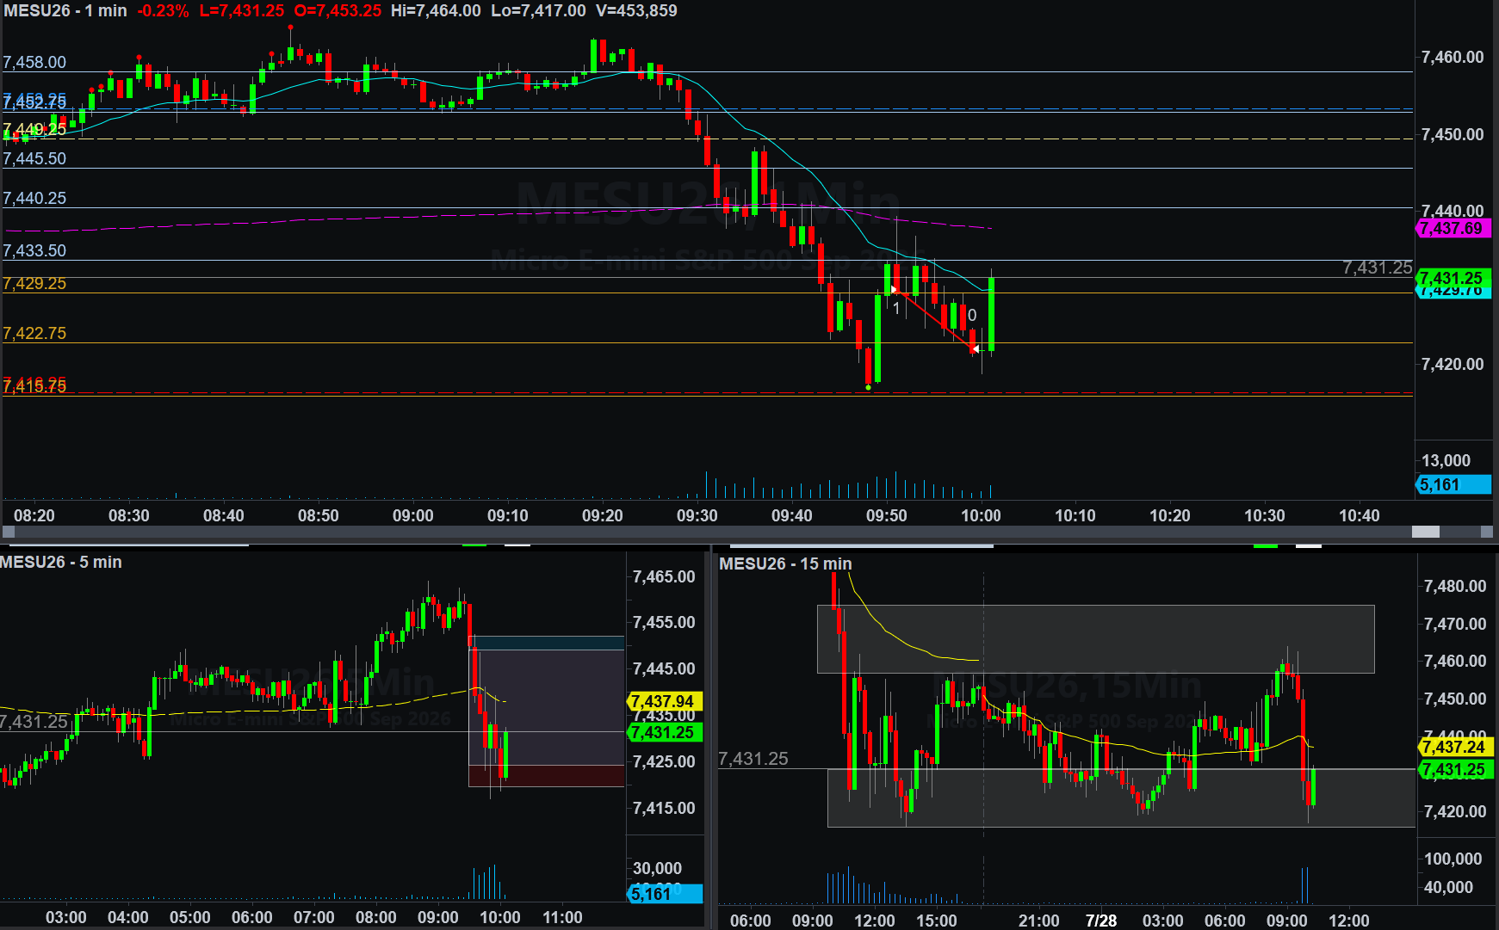This screenshot has height=930, width=1499.
Task: Click the Lo=7,417.00 low value in header
Action: [x=538, y=10]
